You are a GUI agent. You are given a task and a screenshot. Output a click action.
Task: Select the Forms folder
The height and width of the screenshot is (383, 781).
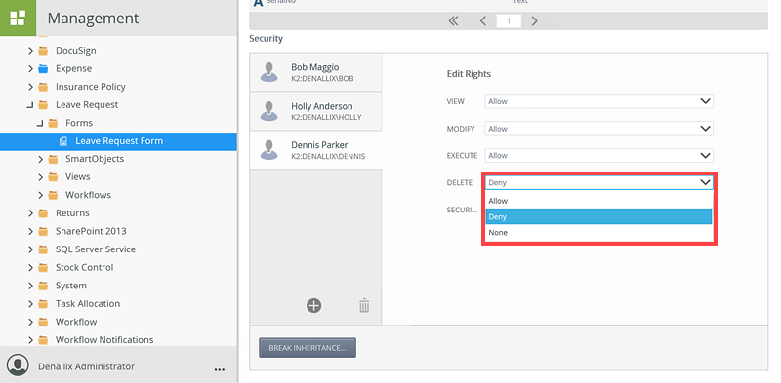(79, 123)
